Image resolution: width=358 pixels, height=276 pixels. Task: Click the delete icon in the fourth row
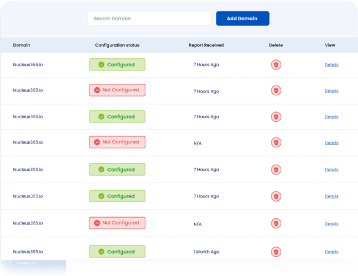(276, 143)
